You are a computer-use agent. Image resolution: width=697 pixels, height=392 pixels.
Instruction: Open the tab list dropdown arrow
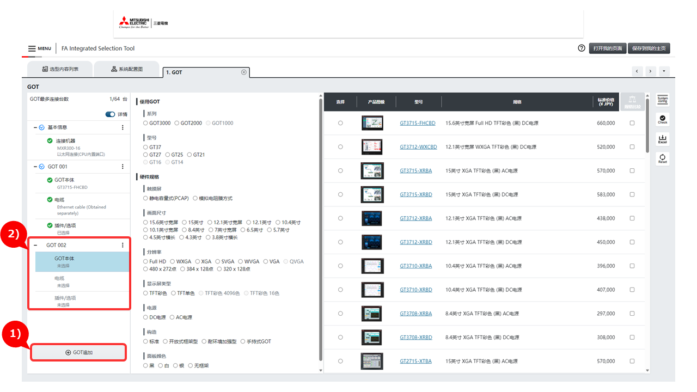(x=664, y=71)
